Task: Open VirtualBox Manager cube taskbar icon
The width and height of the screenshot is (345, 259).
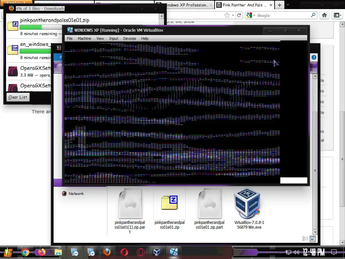Action: pos(157,252)
